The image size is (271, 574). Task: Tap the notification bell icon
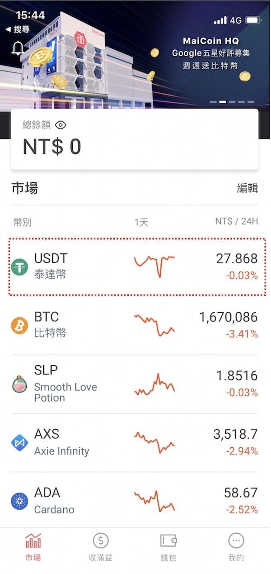click(18, 48)
